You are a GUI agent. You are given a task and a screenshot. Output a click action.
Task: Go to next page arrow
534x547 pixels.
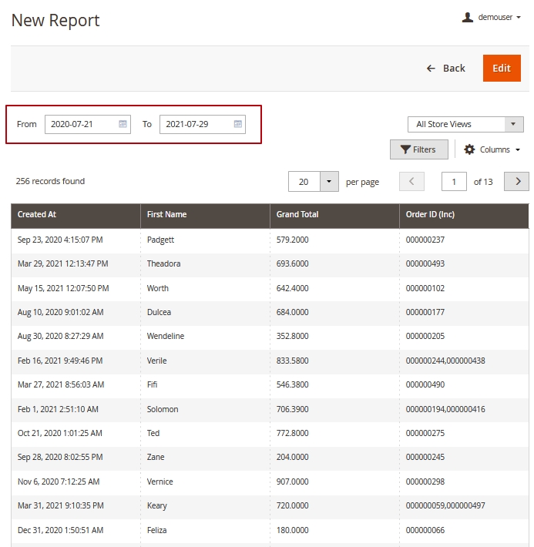pyautogui.click(x=516, y=182)
